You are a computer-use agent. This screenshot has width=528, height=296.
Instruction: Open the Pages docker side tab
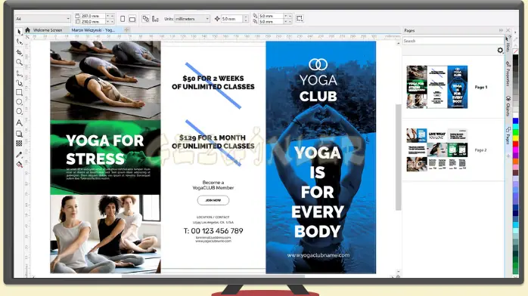508,135
